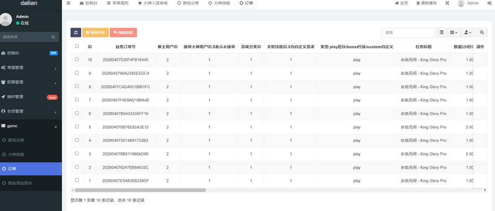Click 清除缓存 clear cache link
The height and width of the screenshot is (211, 495).
pos(426,3)
